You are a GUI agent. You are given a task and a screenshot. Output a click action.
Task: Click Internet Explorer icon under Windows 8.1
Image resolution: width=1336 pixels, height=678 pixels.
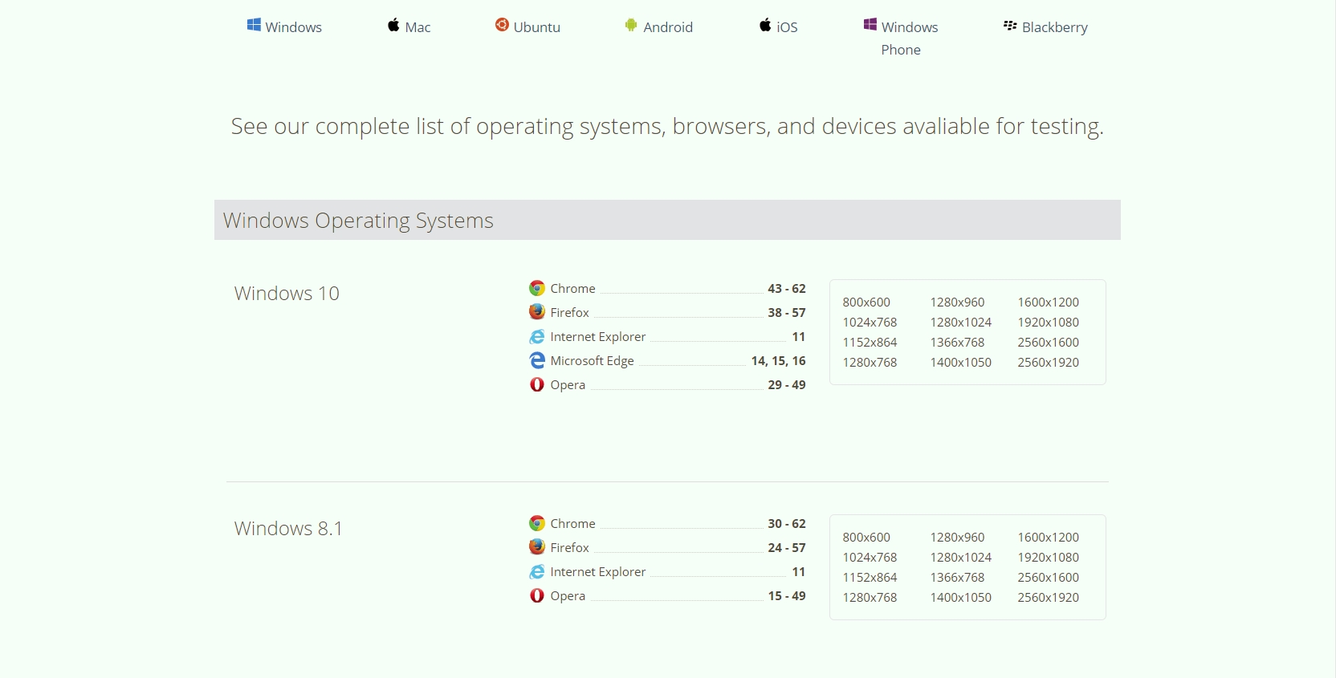click(x=537, y=571)
